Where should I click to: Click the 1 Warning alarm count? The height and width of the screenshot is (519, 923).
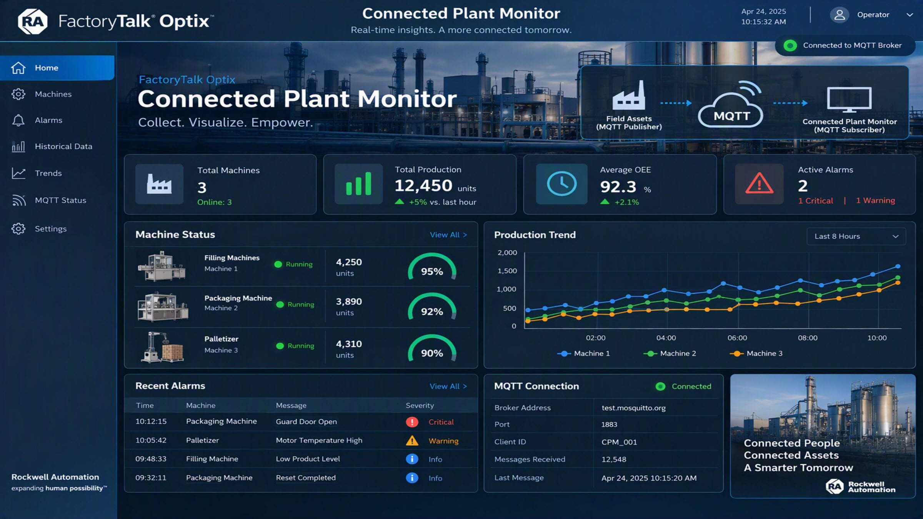coord(875,201)
